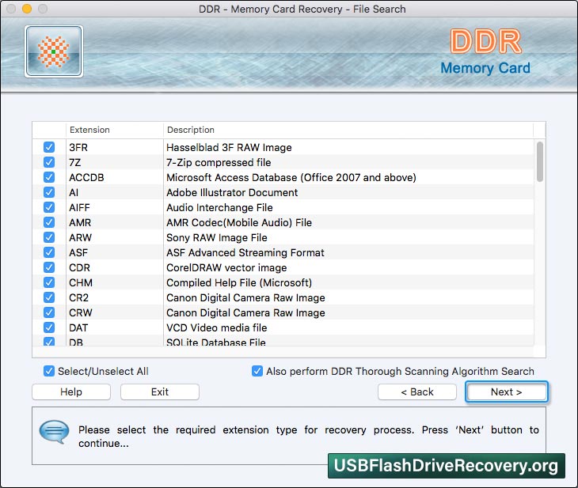Click the 'ARW' extension cell
Image resolution: width=578 pixels, height=488 pixels.
coord(114,237)
